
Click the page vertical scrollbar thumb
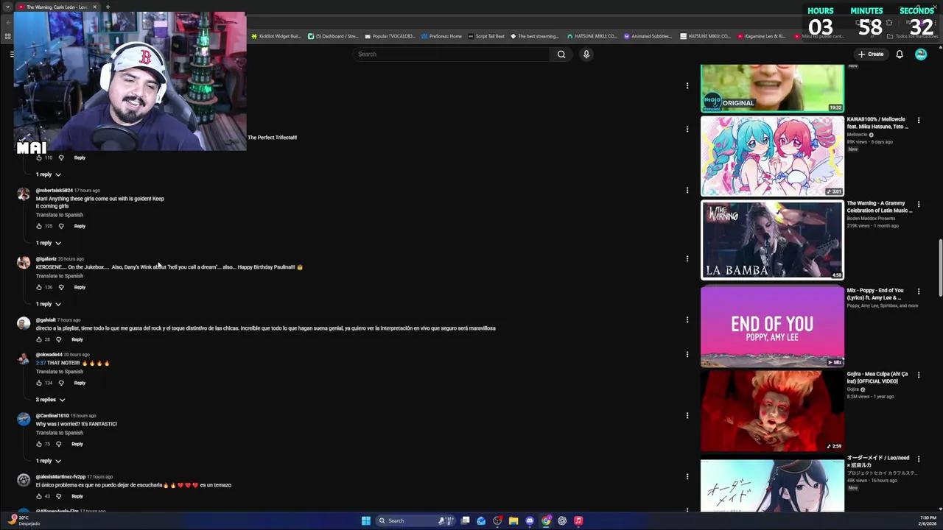[x=940, y=269]
